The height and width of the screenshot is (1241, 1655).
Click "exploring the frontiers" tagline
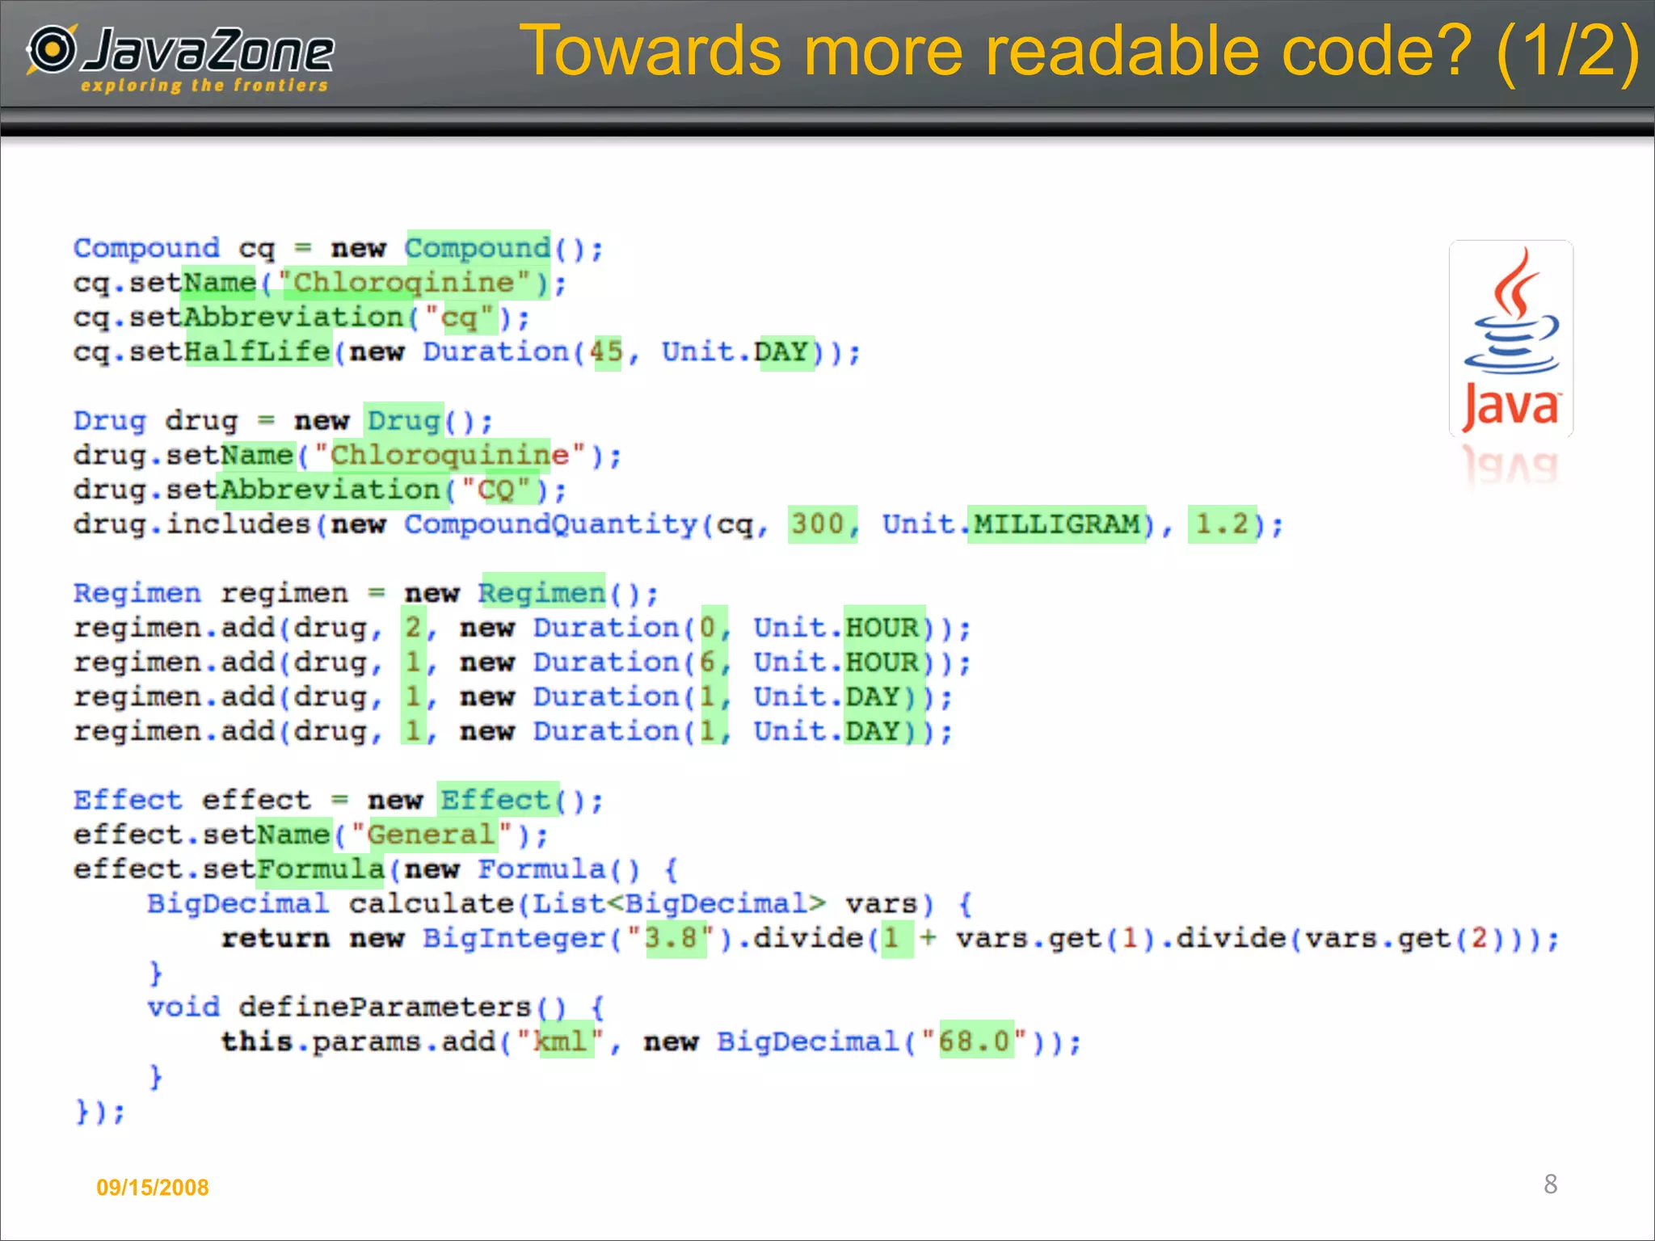pyautogui.click(x=204, y=85)
